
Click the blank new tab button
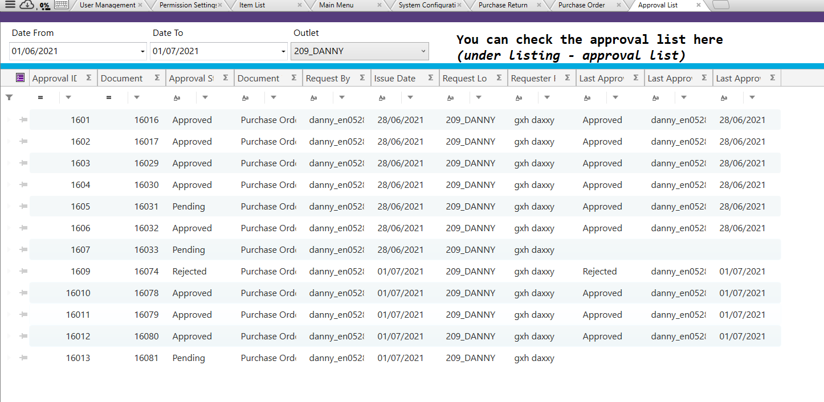pos(720,5)
